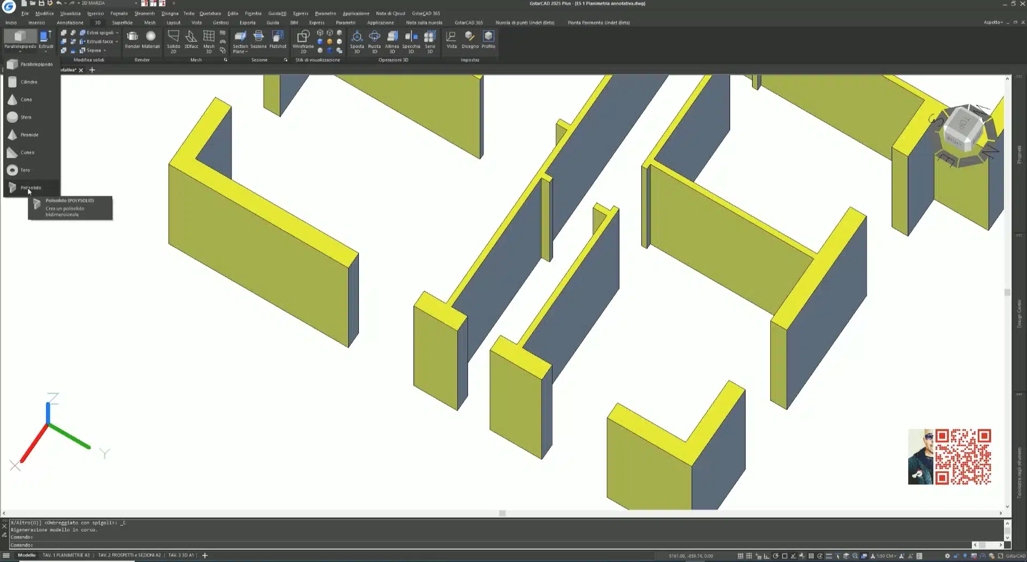Expand the Parallelepipedo button dropdown arrow
This screenshot has width=1027, height=562.
20,51
